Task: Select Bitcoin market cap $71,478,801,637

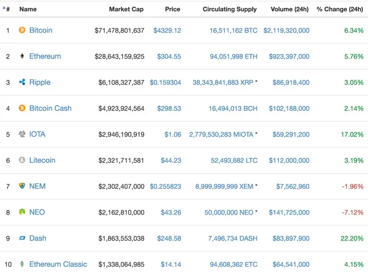Action: coord(120,30)
